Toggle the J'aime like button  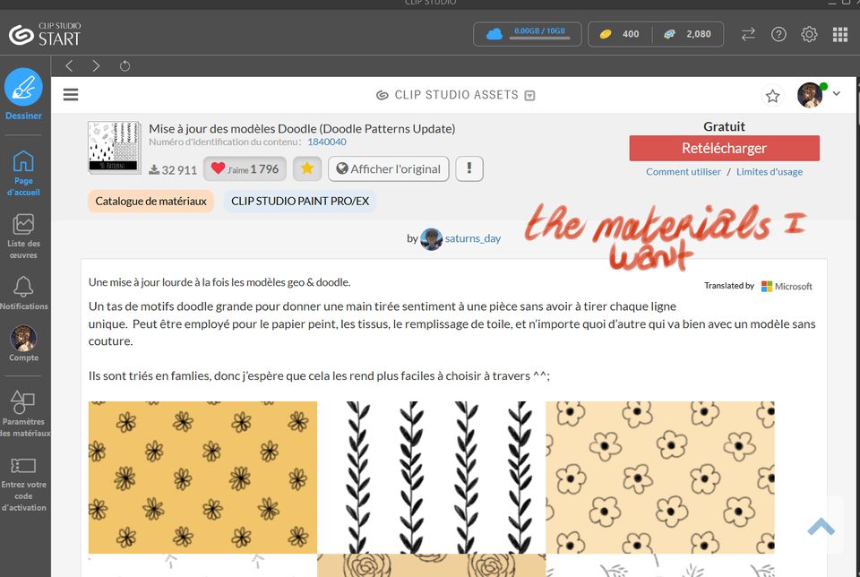tap(245, 169)
